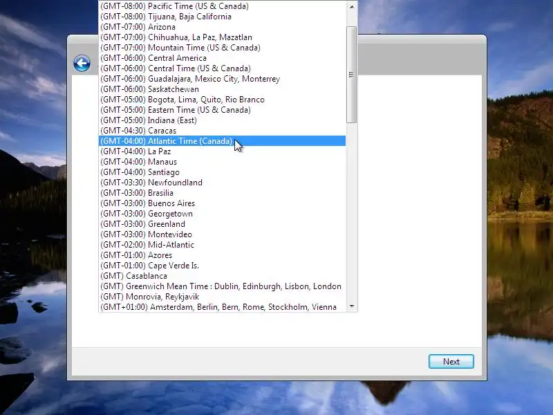Select the Buenos Aires time zone
Viewport: 553px width, 415px height.
(222, 203)
